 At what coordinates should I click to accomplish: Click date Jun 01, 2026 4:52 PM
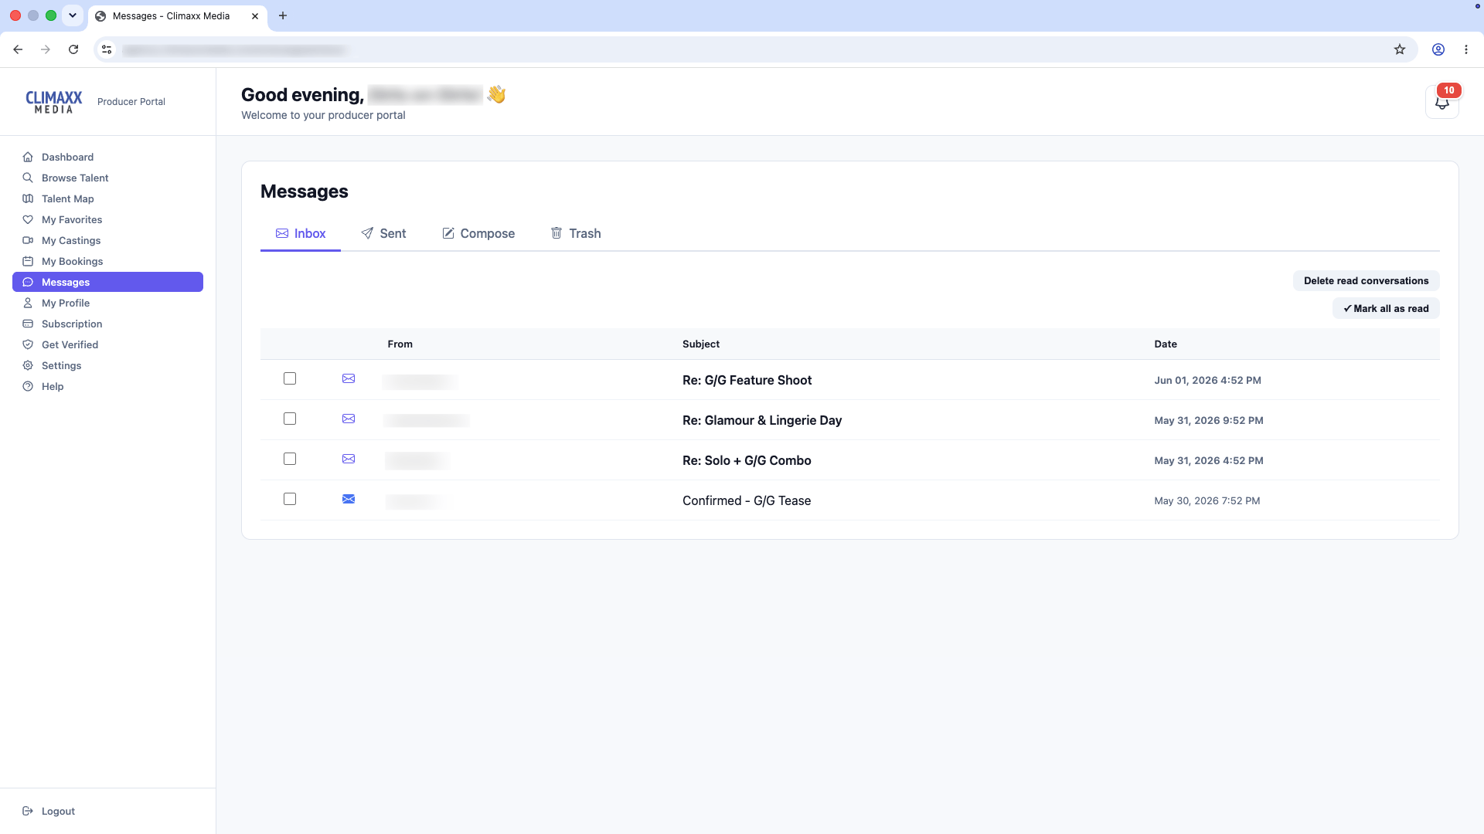pos(1207,380)
